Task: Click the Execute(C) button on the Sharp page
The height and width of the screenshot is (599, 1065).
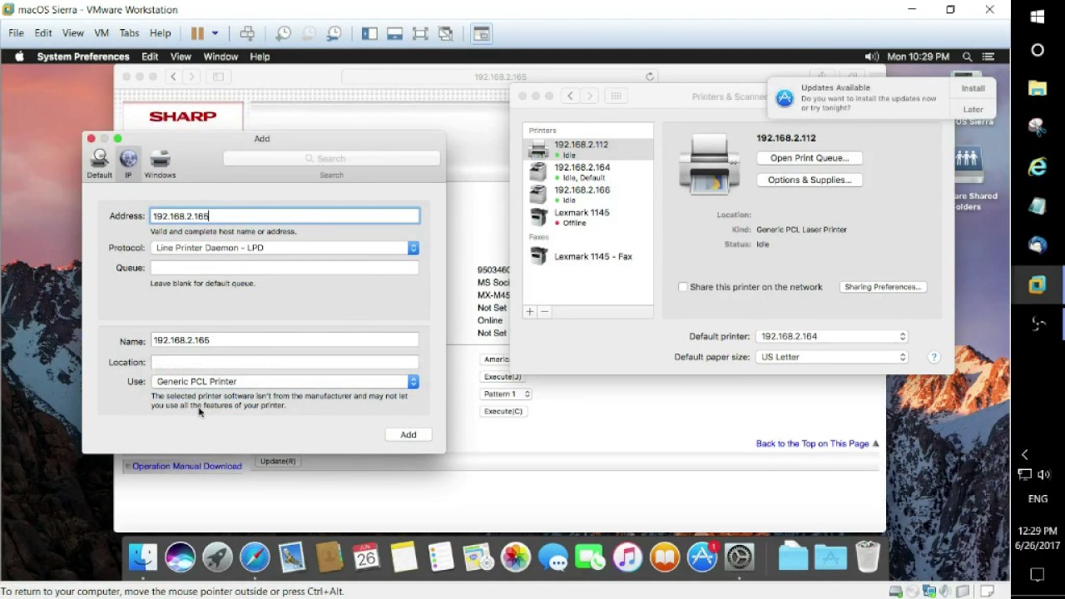Action: [x=503, y=411]
